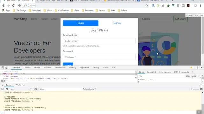Open the Application tab

(x=84, y=67)
